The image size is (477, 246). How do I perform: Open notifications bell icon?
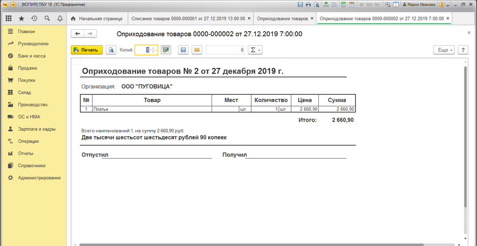click(x=60, y=19)
